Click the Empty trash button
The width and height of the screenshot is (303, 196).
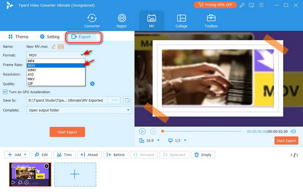point(203,155)
